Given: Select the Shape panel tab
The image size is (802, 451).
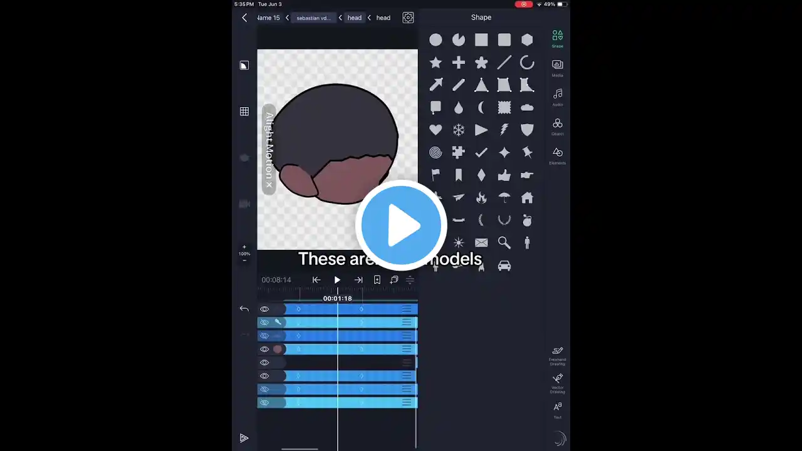Looking at the screenshot, I should [x=557, y=39].
